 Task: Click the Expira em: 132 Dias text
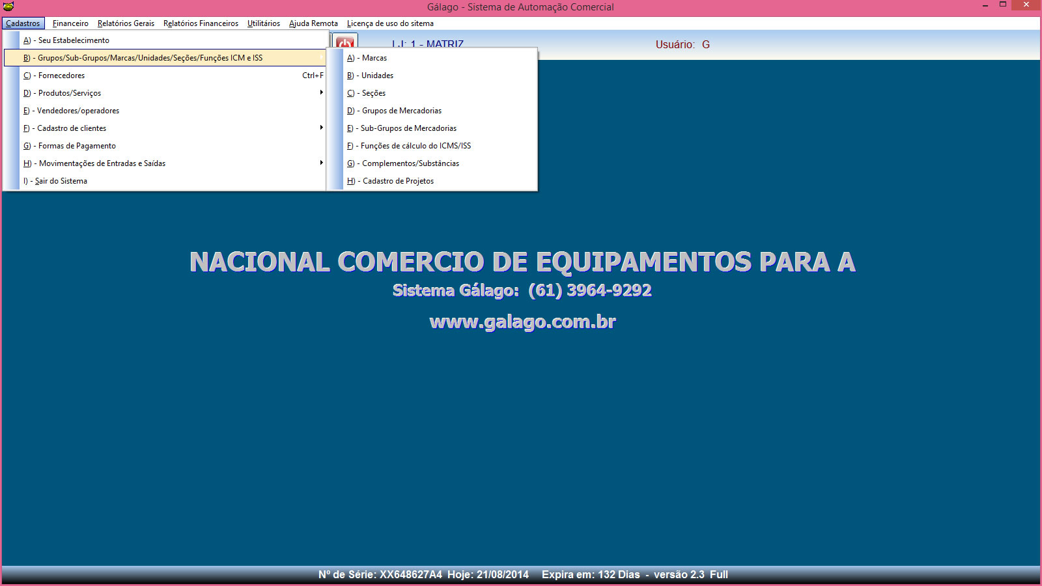(x=591, y=574)
